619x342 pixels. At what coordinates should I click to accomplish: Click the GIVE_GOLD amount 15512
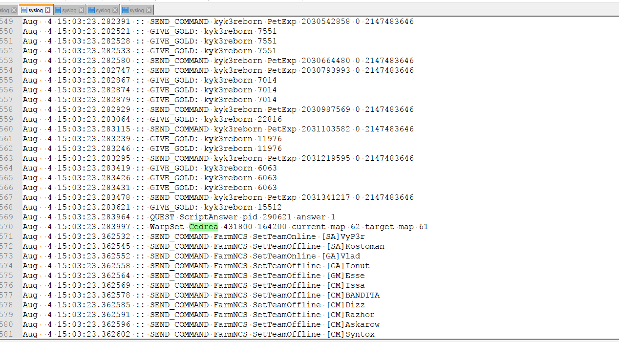coord(270,207)
